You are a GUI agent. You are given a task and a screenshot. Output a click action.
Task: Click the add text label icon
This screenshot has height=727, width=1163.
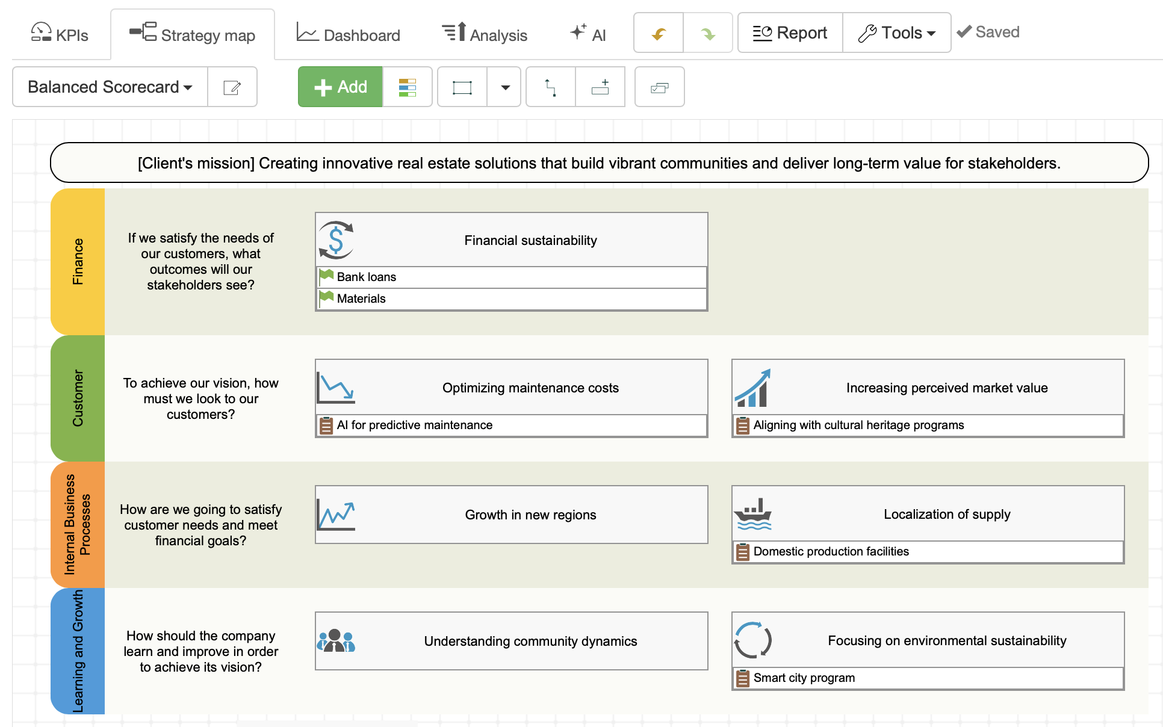(x=600, y=87)
